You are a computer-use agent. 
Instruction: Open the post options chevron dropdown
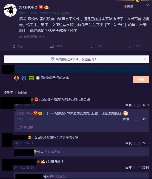[147, 5]
